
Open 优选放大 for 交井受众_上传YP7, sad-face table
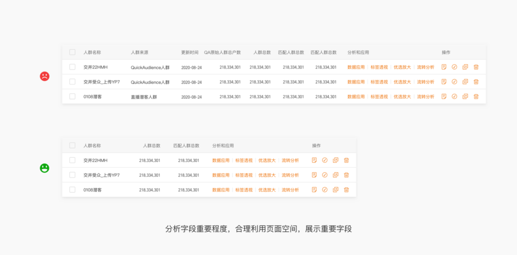pyautogui.click(x=402, y=82)
